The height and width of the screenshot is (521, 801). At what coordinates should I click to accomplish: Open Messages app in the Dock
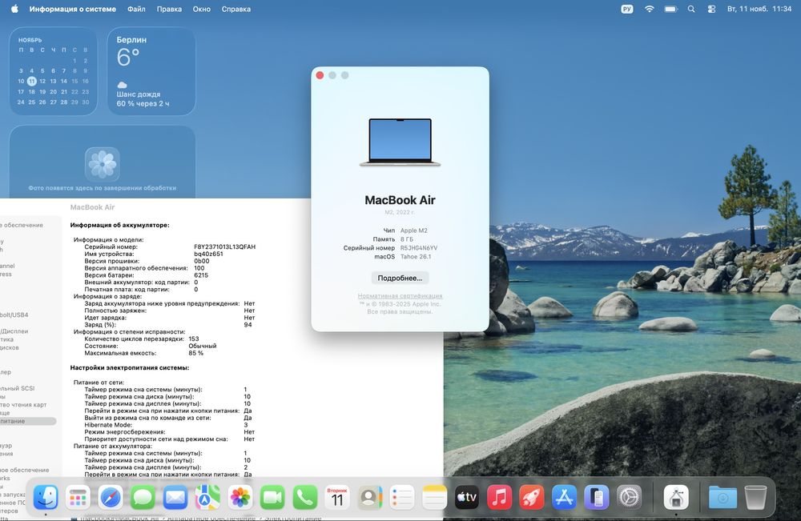coord(143,497)
